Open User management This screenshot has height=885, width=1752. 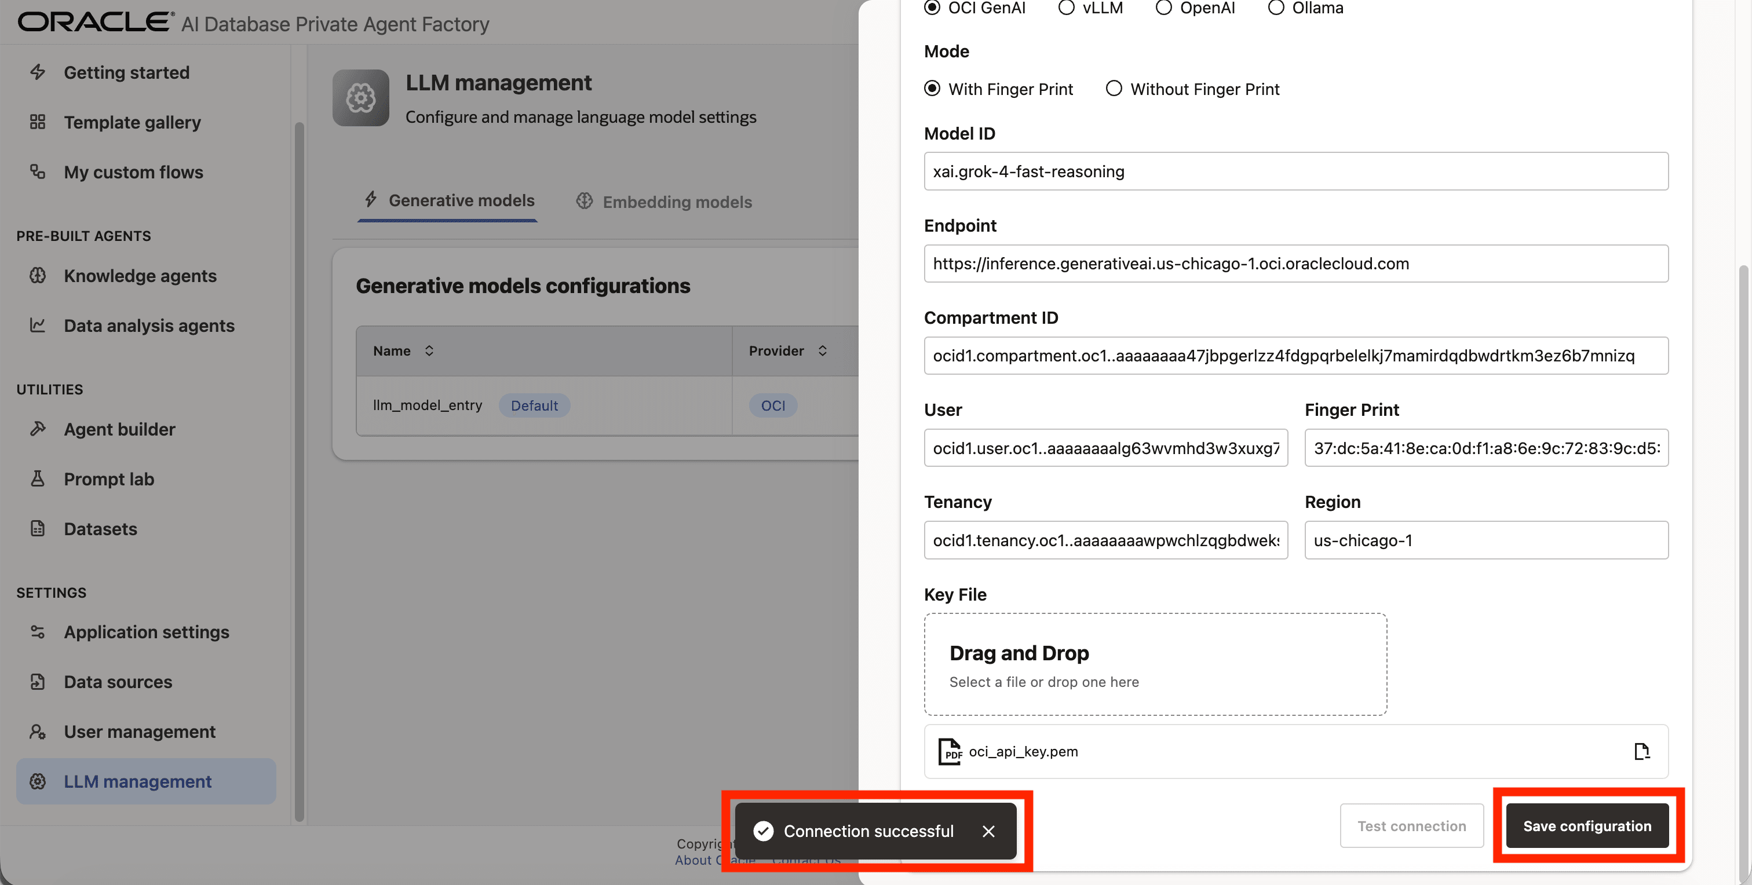pos(140,732)
